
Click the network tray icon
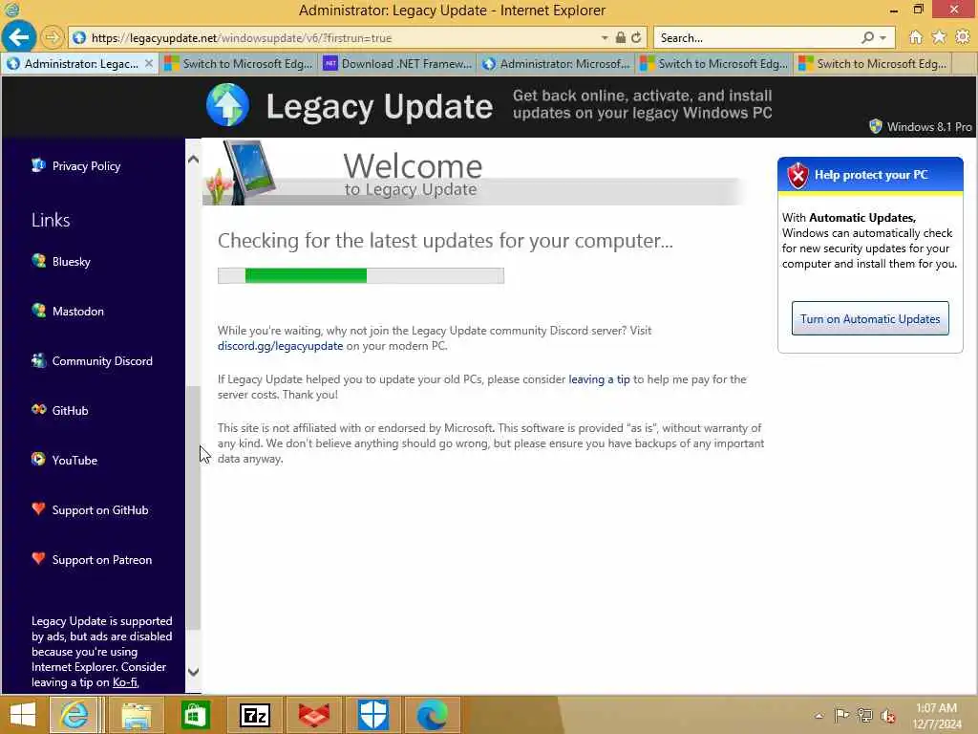864,715
